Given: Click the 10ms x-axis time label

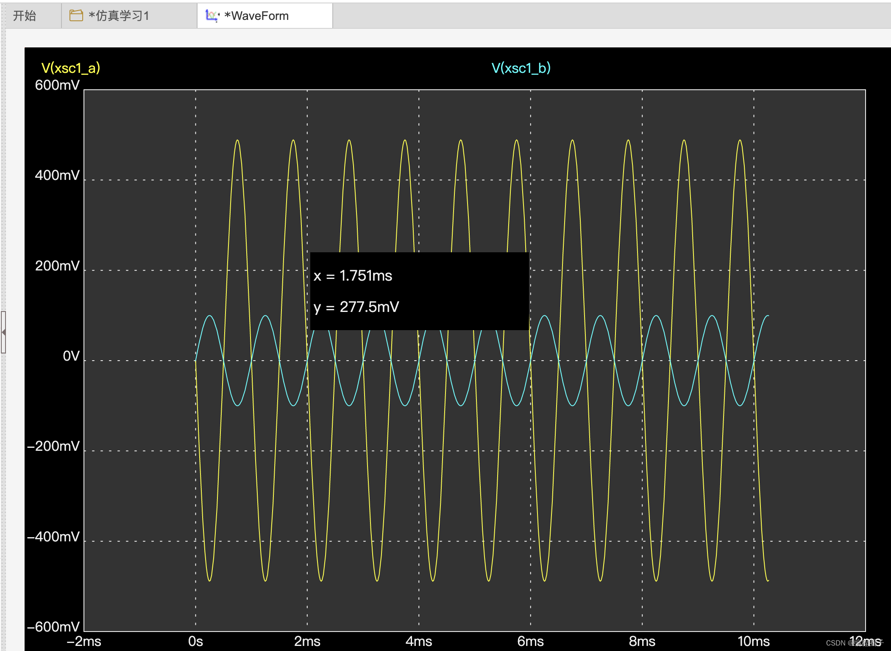Looking at the screenshot, I should coord(753,641).
